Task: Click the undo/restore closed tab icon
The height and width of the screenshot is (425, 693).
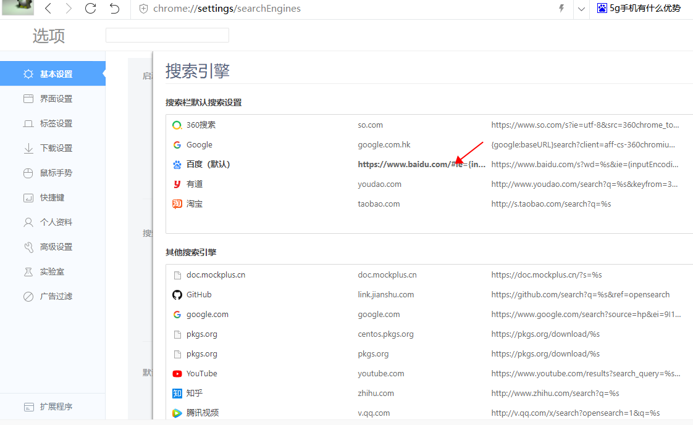Action: pos(114,9)
